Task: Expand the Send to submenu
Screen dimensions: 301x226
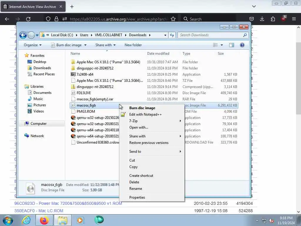Action: click(152, 152)
